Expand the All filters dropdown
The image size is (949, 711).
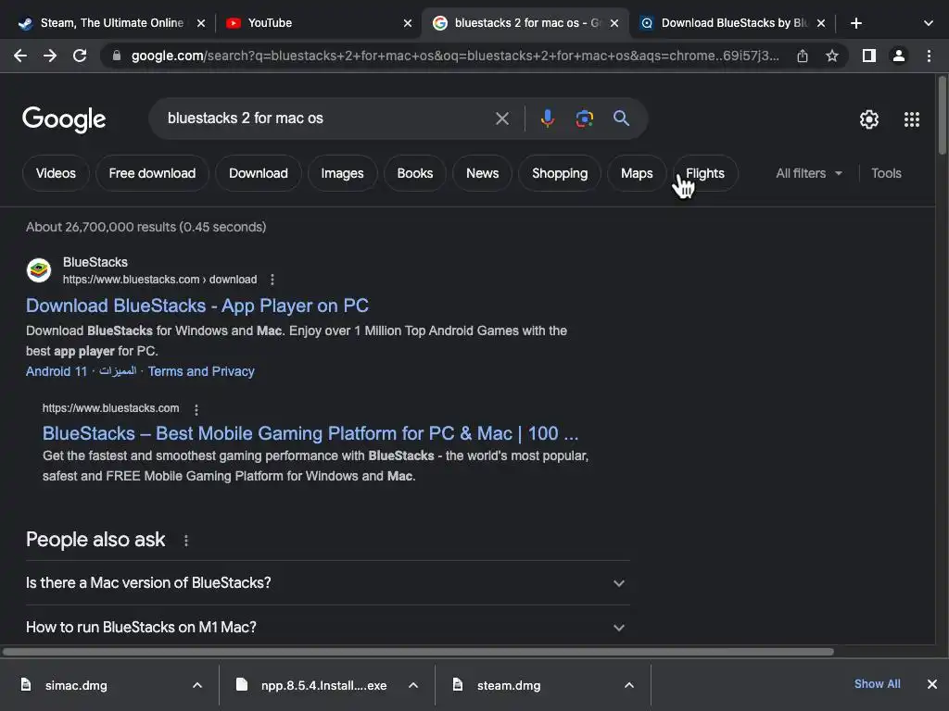click(x=809, y=173)
